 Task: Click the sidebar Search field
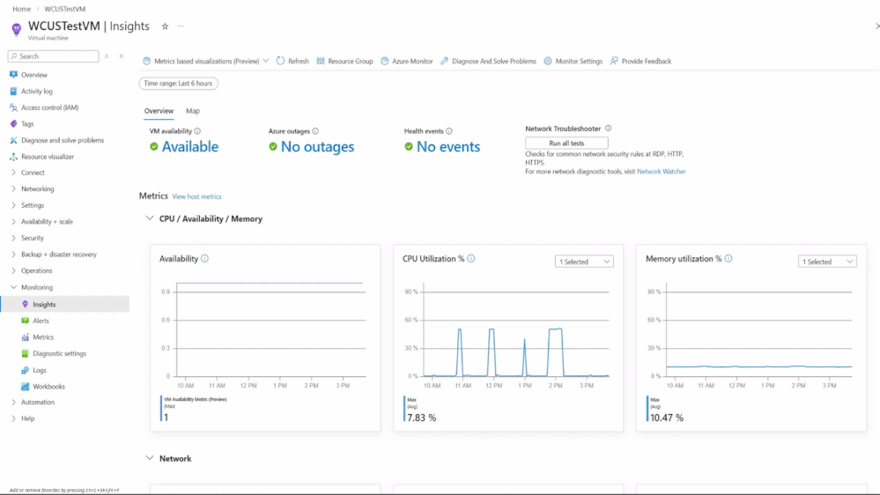point(54,56)
